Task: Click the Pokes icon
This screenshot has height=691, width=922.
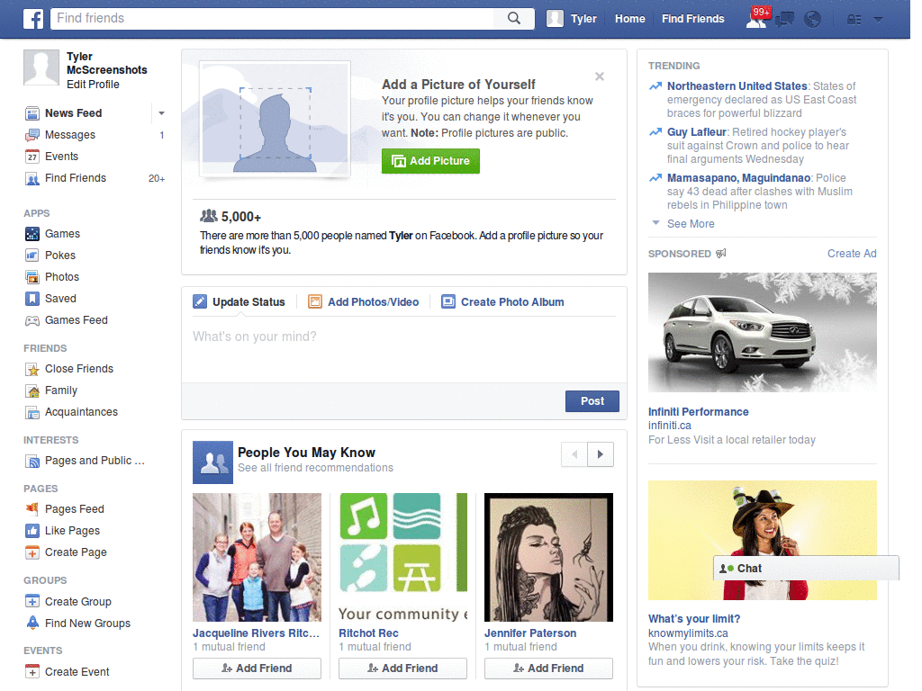Action: coord(32,256)
